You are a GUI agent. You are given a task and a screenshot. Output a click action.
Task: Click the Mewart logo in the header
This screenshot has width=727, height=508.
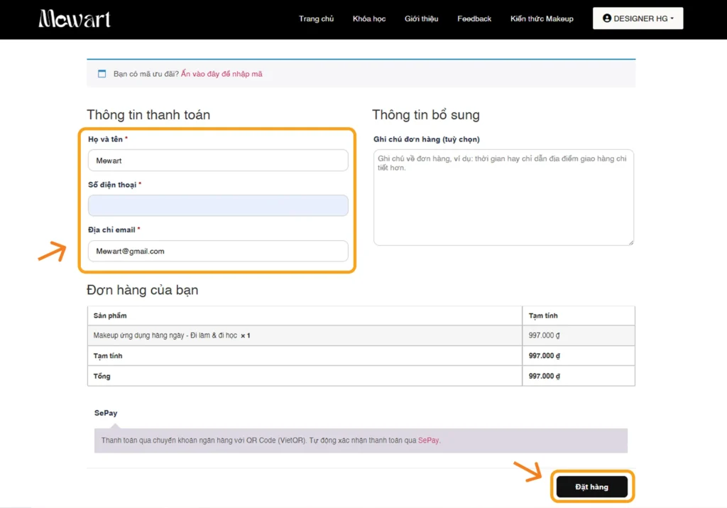coord(75,18)
